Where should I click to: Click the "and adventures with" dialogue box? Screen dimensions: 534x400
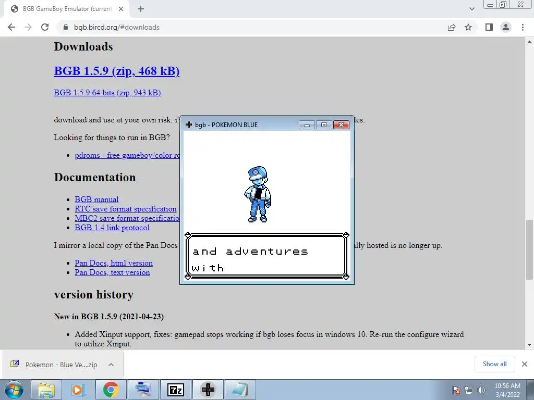[267, 256]
